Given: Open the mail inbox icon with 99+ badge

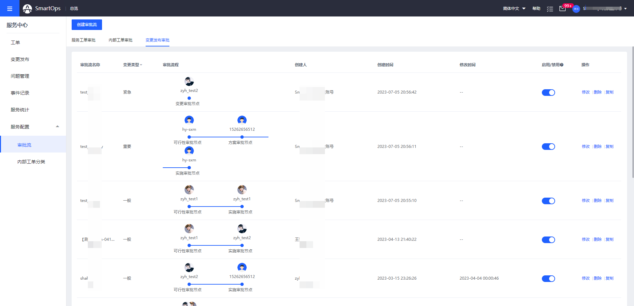Looking at the screenshot, I should pos(563,9).
